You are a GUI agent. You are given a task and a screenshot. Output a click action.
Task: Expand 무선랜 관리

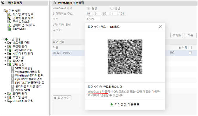(5, 46)
